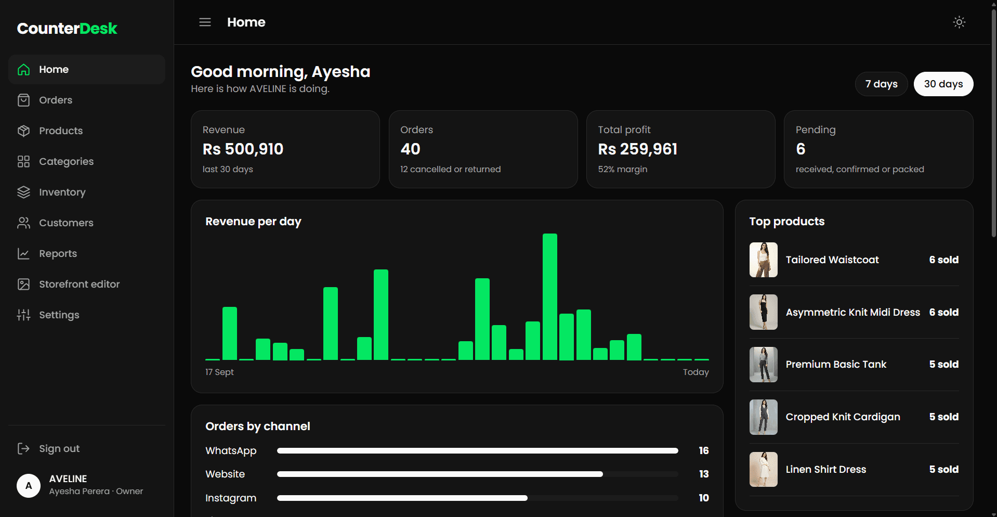
Task: Click Asymmetric Knit Midi Dress name
Action: 853,313
